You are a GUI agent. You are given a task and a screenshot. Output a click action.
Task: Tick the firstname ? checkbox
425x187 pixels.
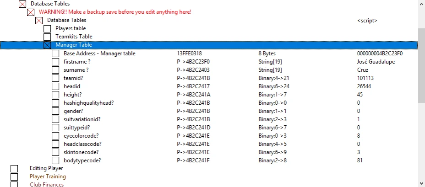(x=55, y=62)
